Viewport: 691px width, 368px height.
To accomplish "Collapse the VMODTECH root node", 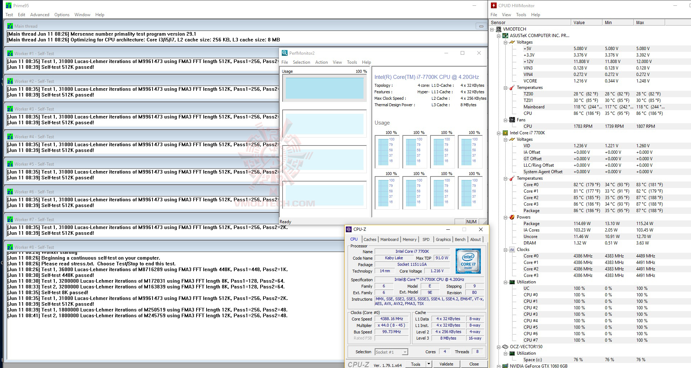I will [x=492, y=29].
